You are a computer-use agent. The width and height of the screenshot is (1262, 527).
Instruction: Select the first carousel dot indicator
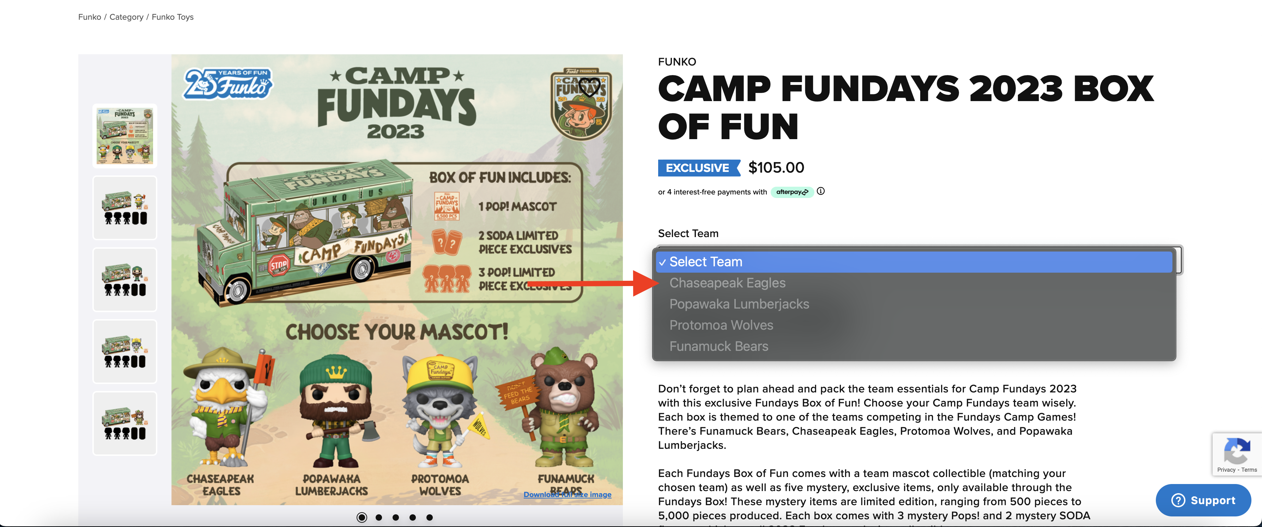coord(362,517)
